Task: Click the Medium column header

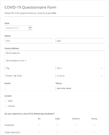Action: pos(76,119)
